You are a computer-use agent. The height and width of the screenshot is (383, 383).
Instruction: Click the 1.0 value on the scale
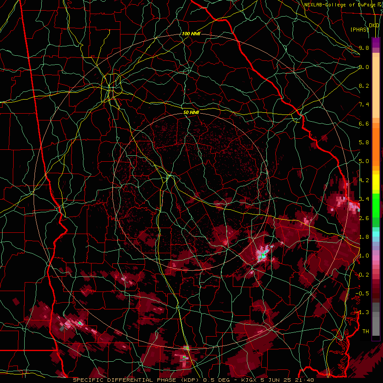pyautogui.click(x=364, y=256)
